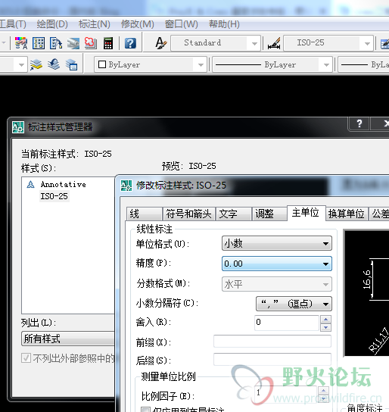This screenshot has height=412, width=389.
Task: Switch to the 符号和箭头 tab
Action: tap(188, 214)
